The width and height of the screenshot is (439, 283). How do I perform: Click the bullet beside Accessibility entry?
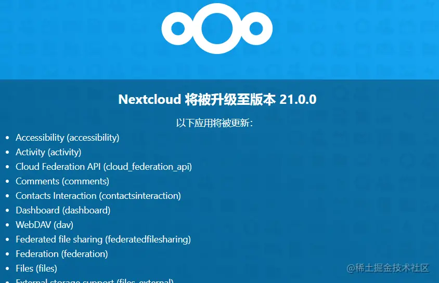click(7, 138)
